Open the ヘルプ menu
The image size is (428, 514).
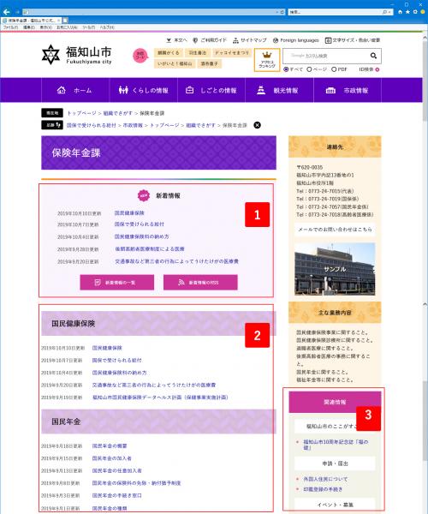click(x=107, y=27)
